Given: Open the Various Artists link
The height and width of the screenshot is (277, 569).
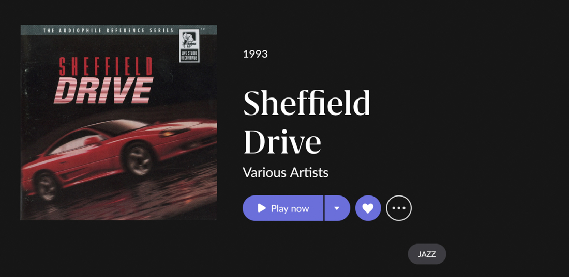Looking at the screenshot, I should 286,172.
